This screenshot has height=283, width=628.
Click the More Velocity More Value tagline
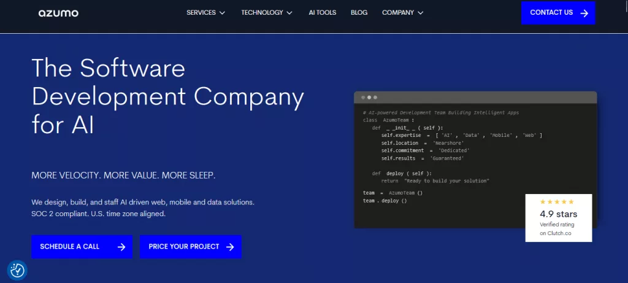123,176
